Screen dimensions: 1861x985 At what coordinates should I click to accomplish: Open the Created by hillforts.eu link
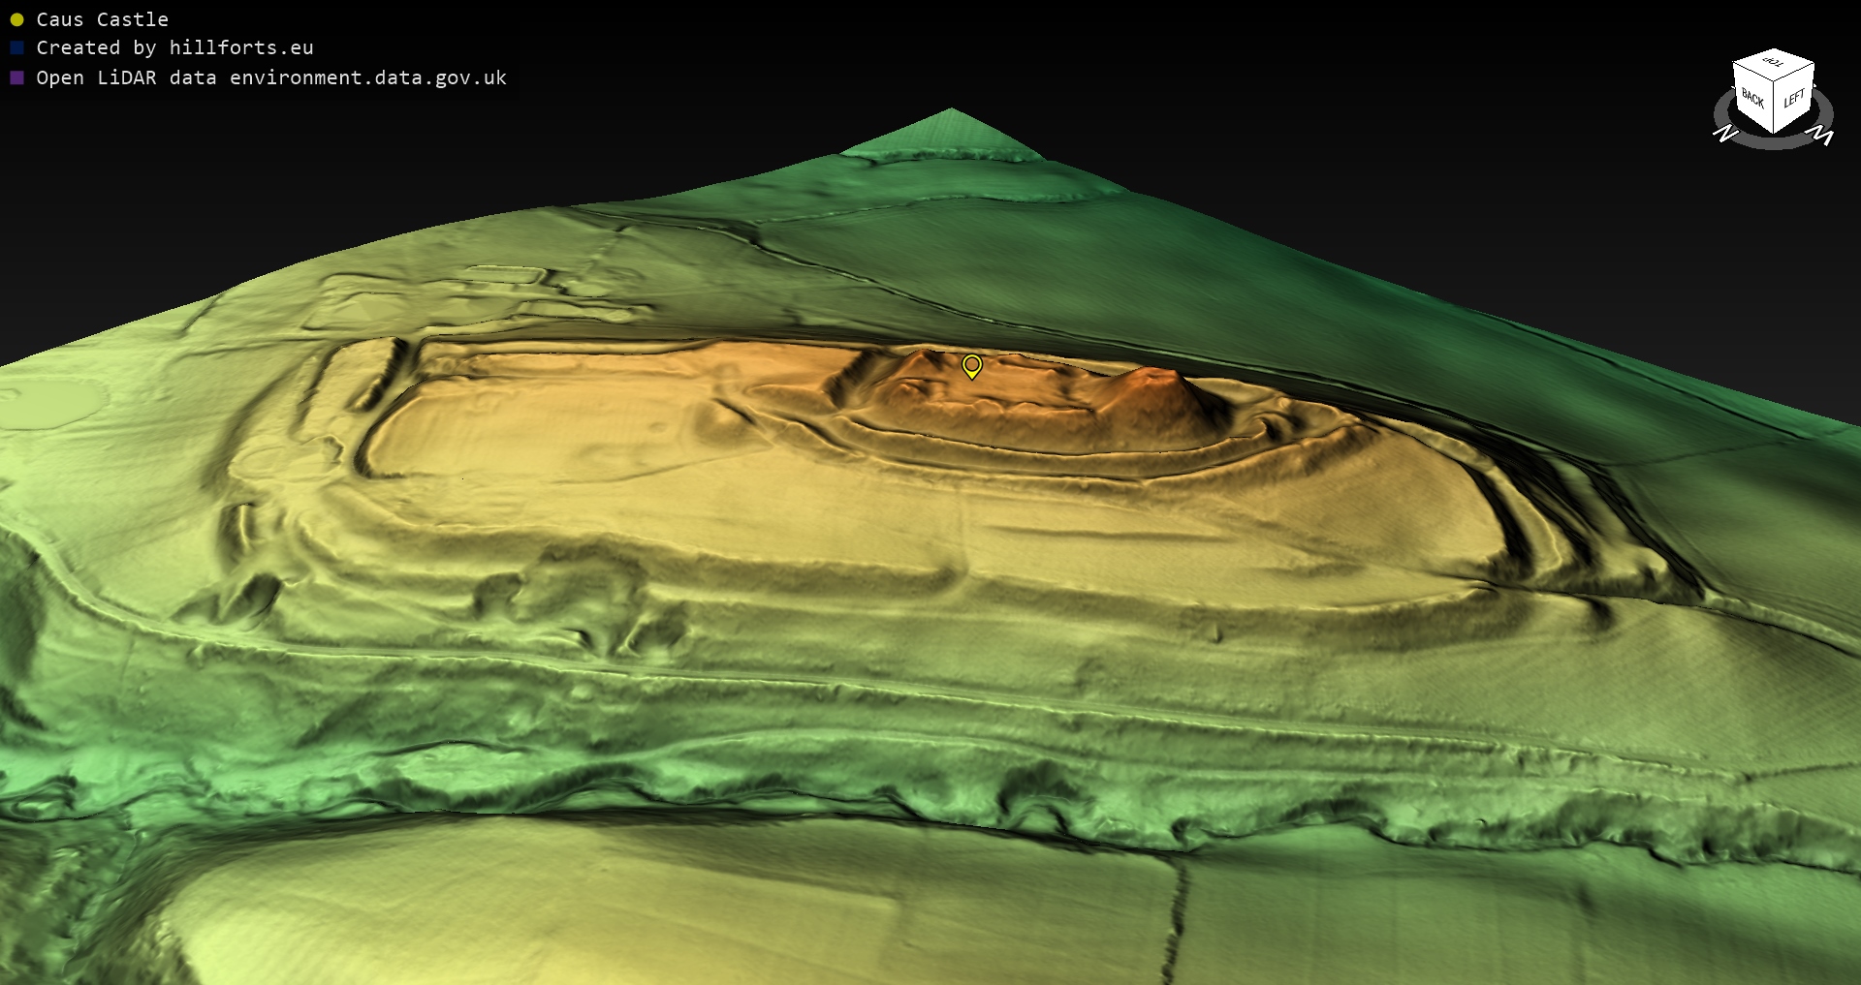point(174,47)
